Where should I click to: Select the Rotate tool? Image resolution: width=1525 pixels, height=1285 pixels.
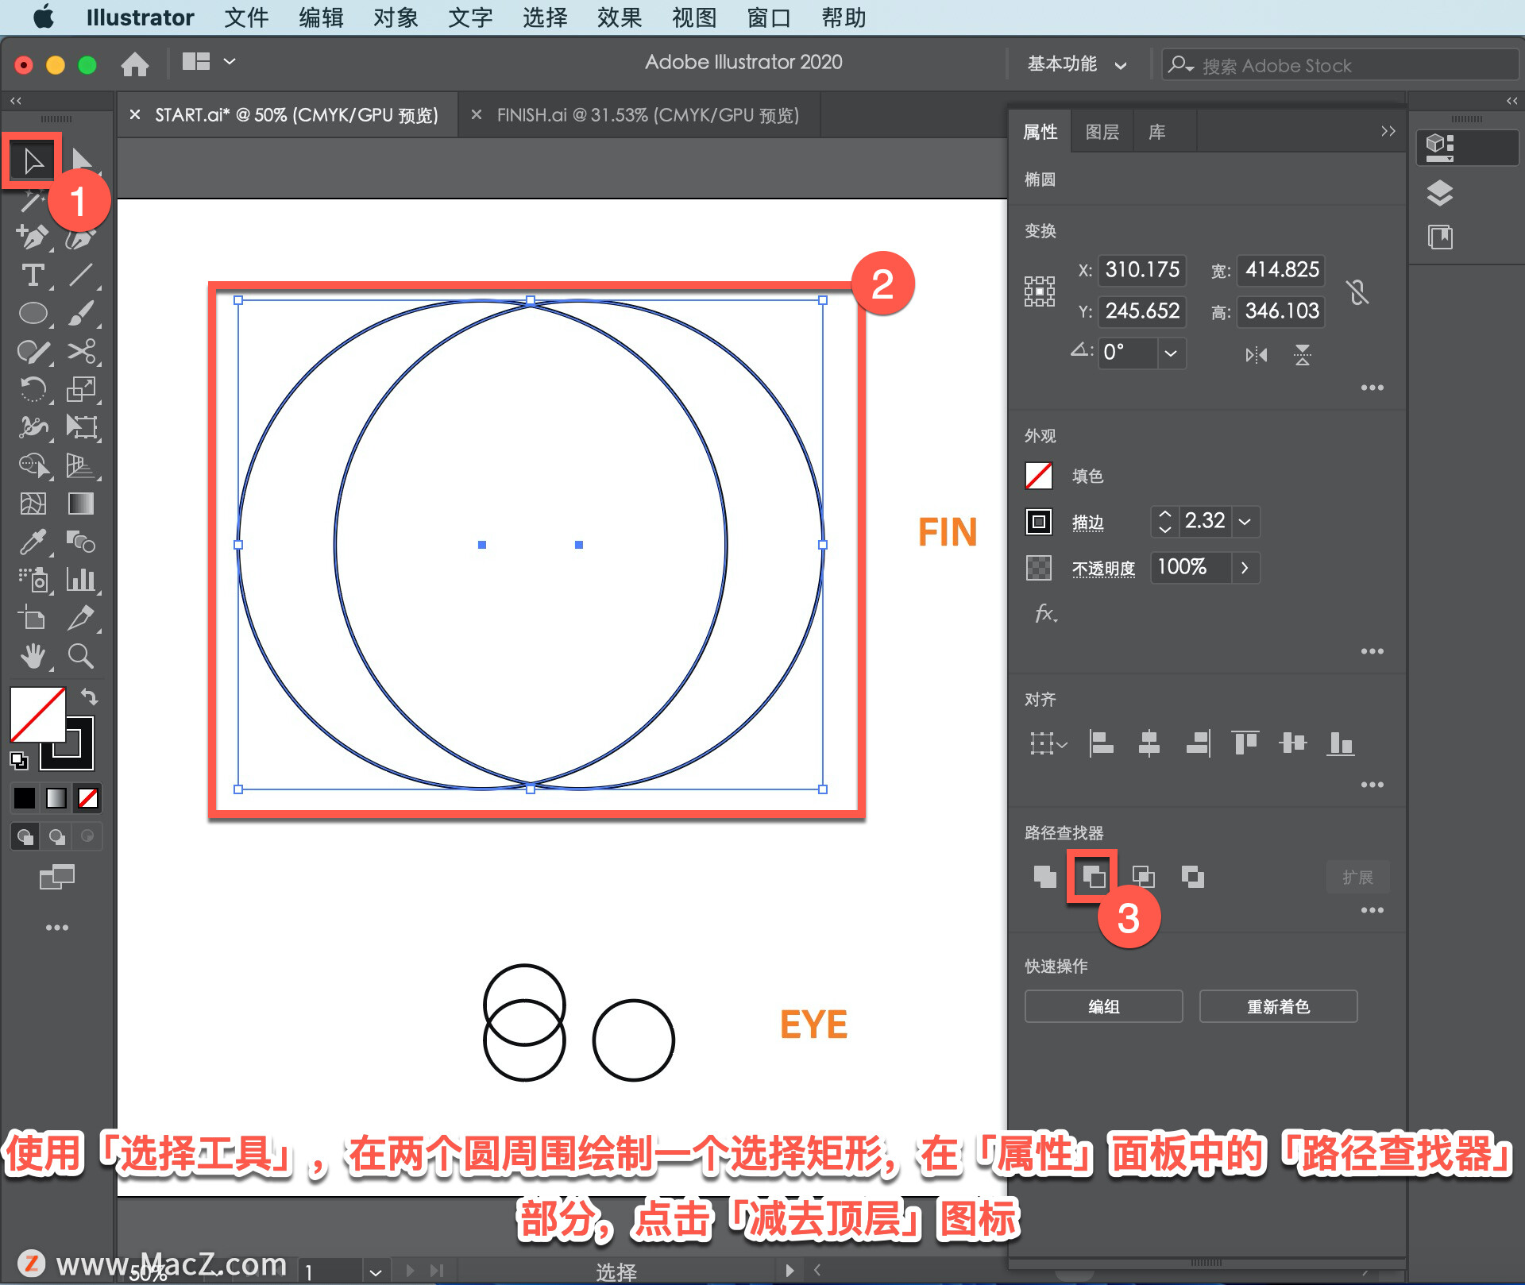coord(33,389)
